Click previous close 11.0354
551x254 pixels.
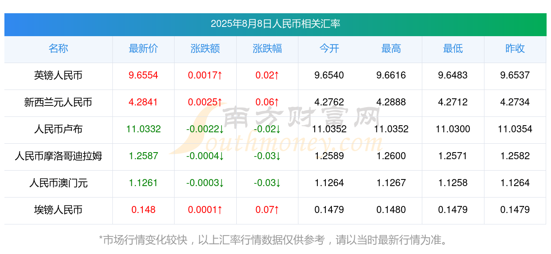(515, 129)
